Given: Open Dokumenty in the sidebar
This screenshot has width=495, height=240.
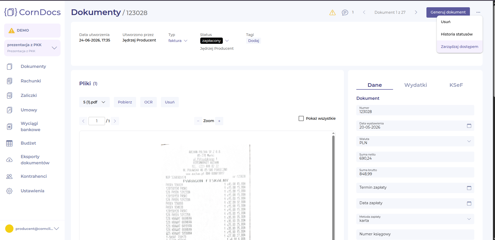Looking at the screenshot, I should coord(33,66).
